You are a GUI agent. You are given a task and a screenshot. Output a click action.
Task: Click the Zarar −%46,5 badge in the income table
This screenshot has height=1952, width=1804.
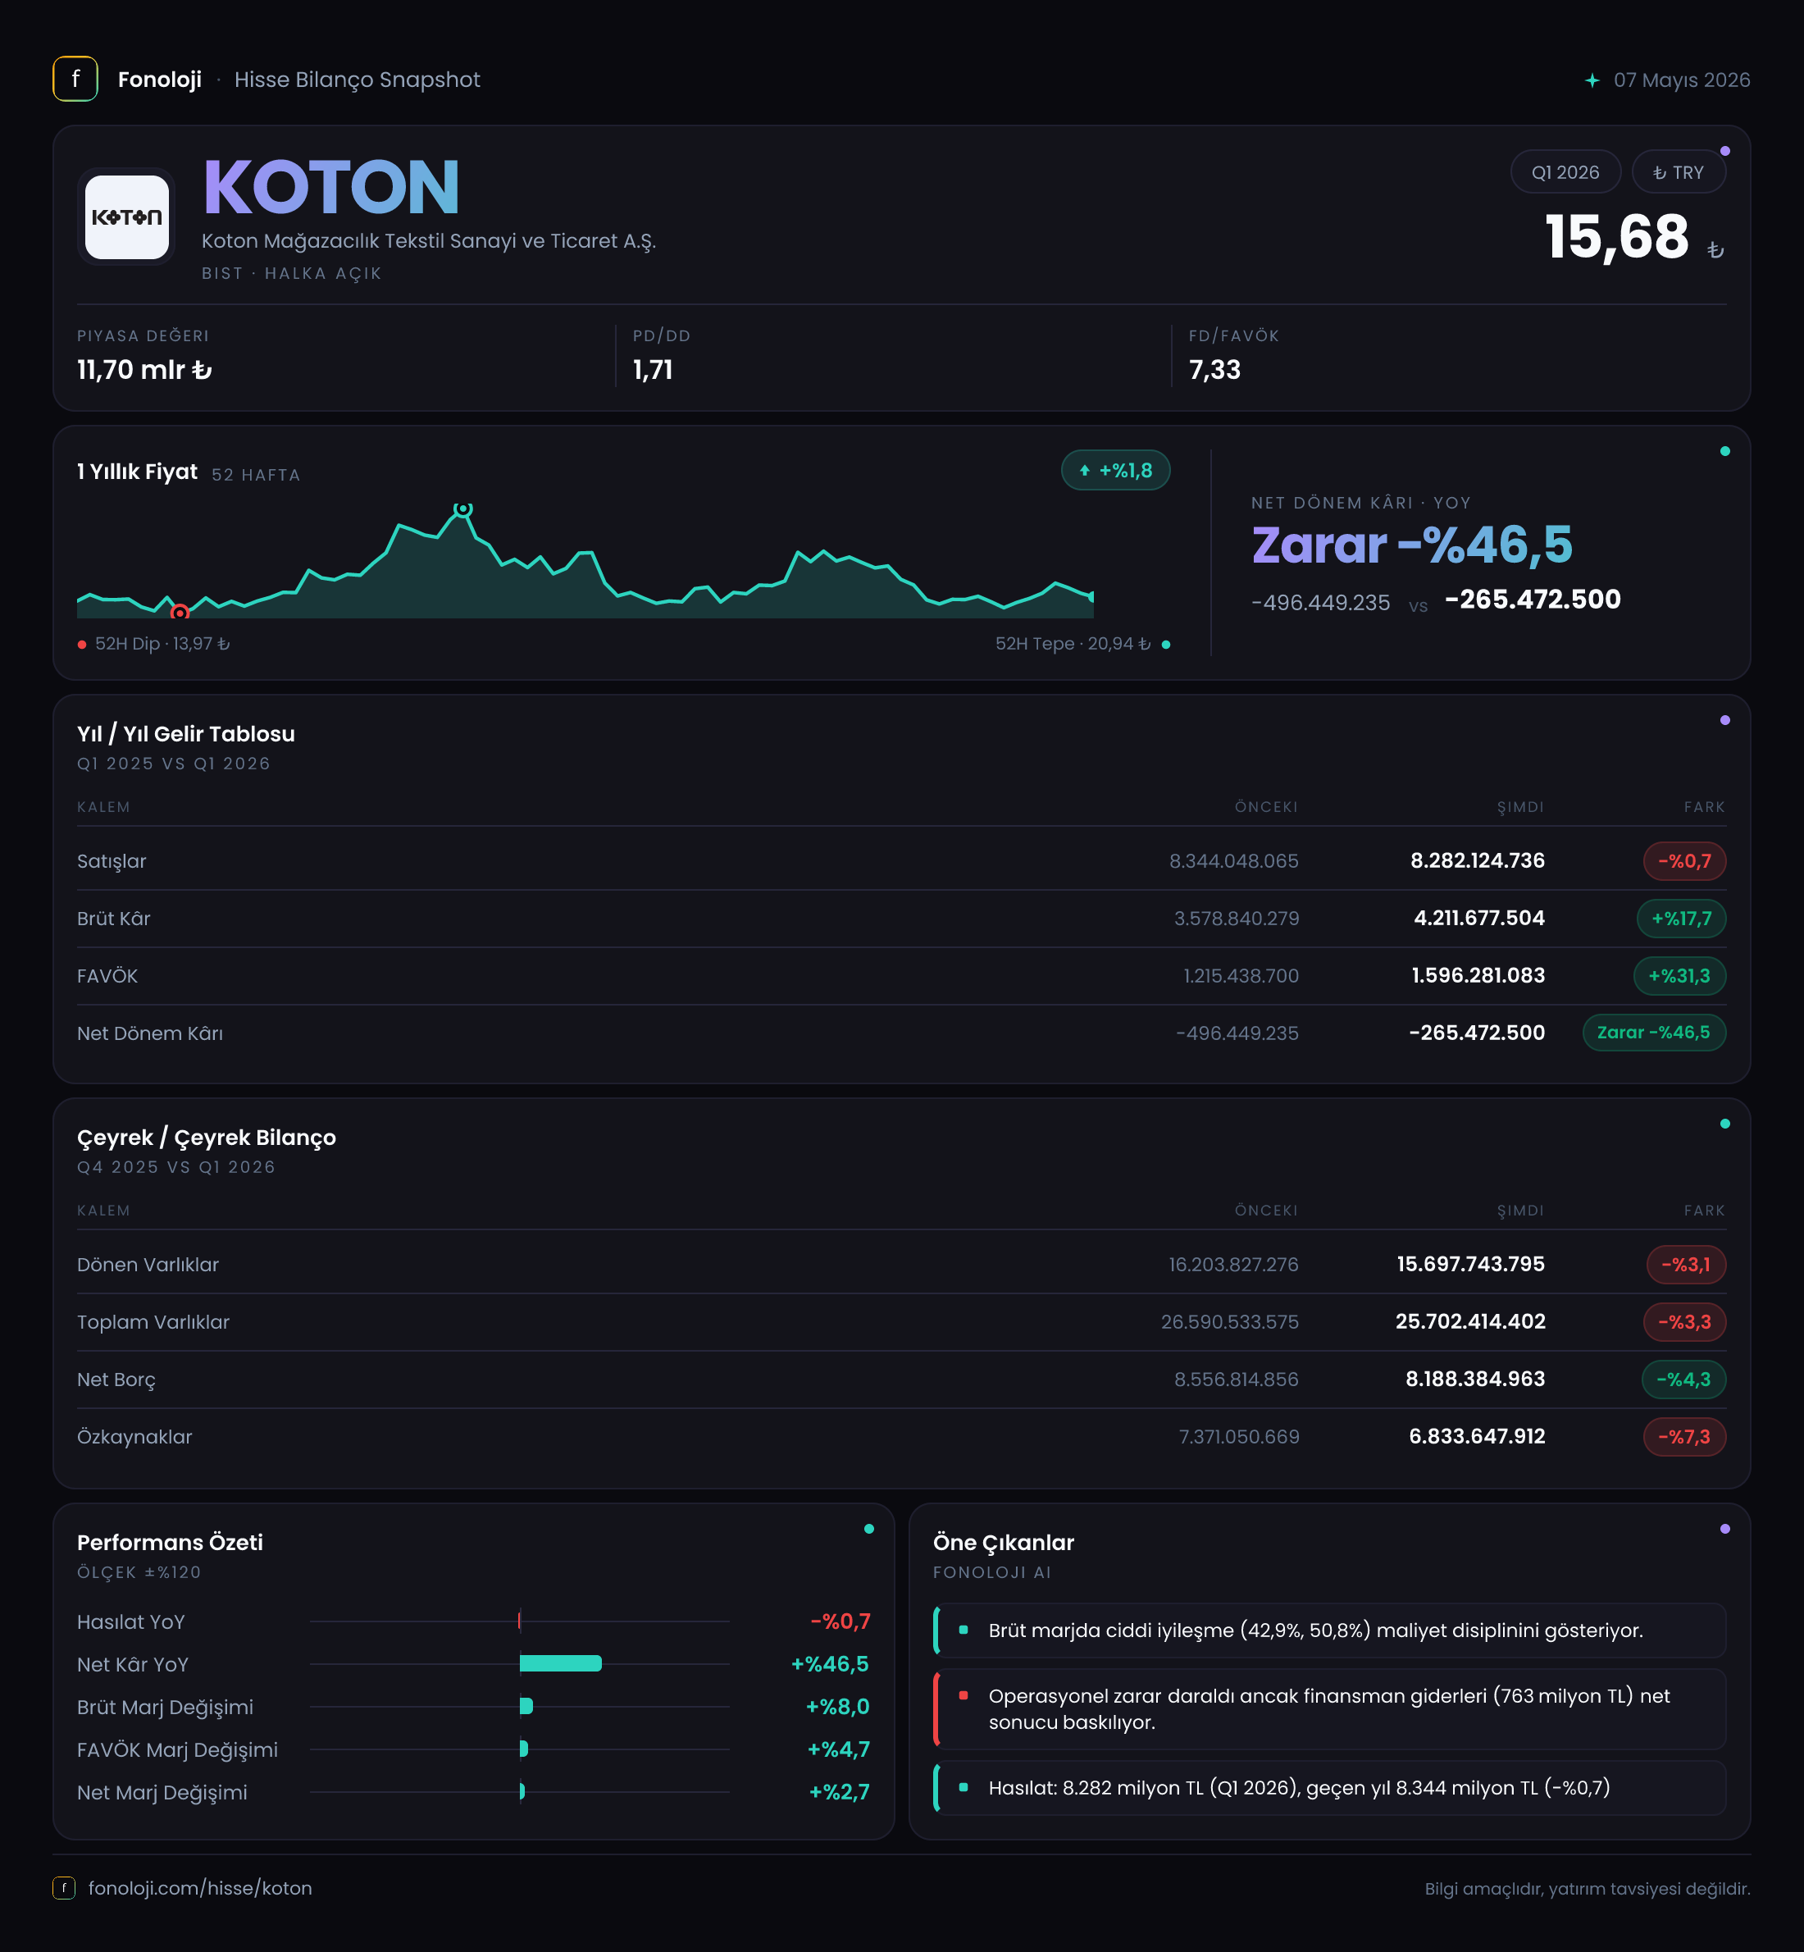pos(1654,1032)
